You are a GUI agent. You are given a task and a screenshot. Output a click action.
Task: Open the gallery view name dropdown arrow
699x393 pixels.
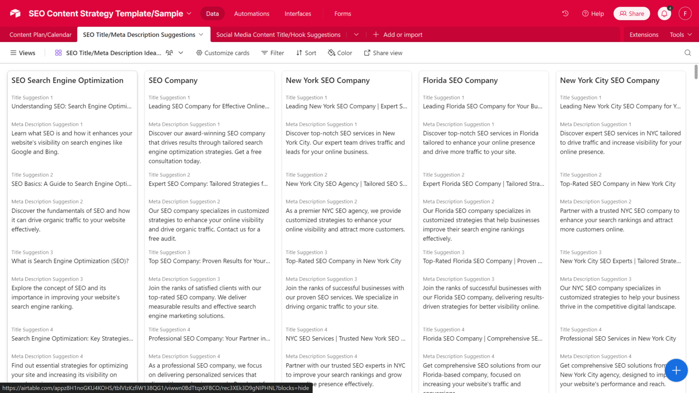coord(181,53)
